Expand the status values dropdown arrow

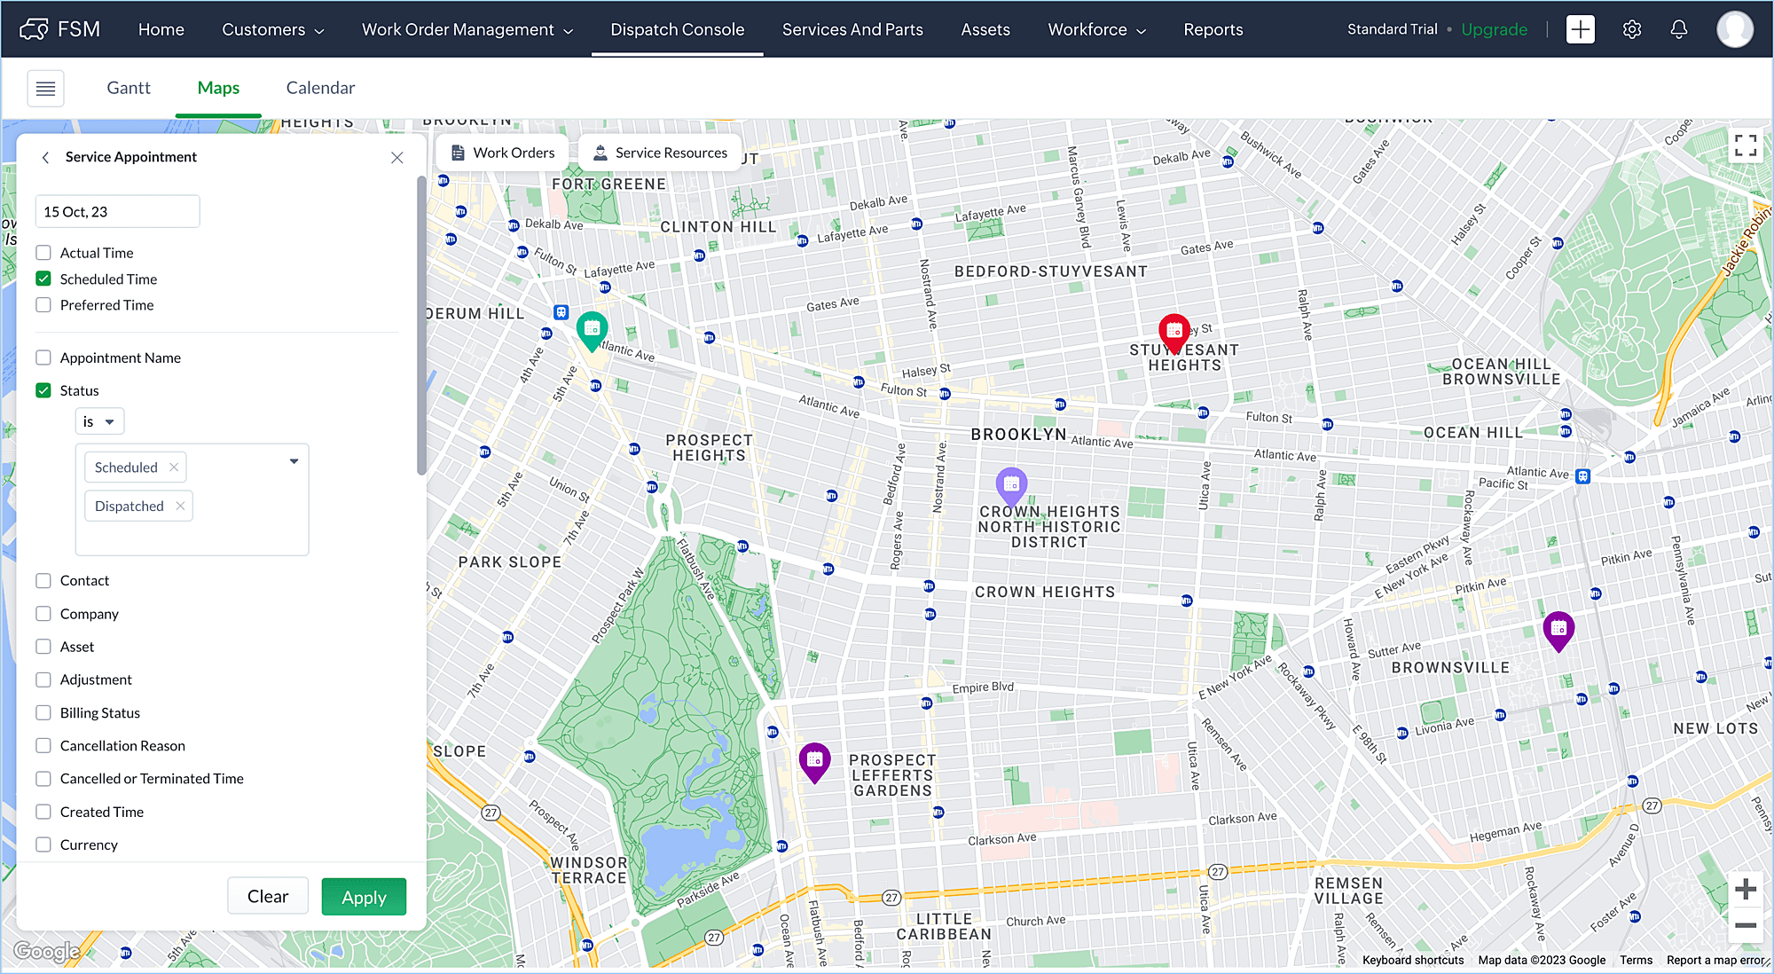pyautogui.click(x=294, y=461)
